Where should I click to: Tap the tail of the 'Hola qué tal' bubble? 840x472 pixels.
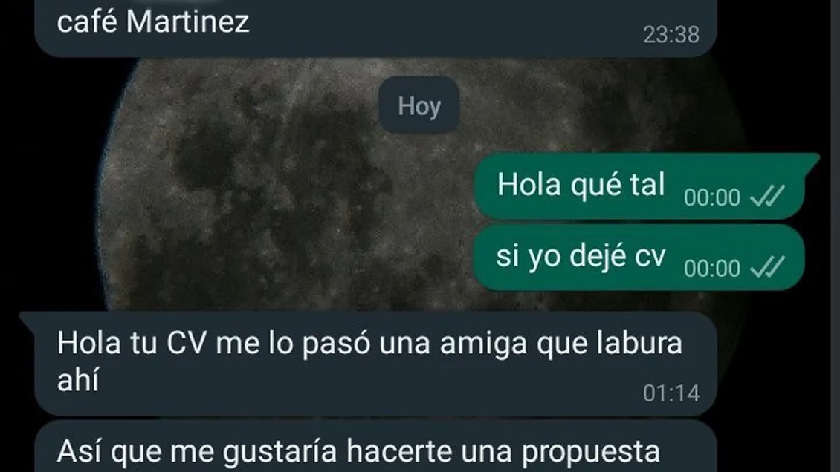[x=812, y=159]
